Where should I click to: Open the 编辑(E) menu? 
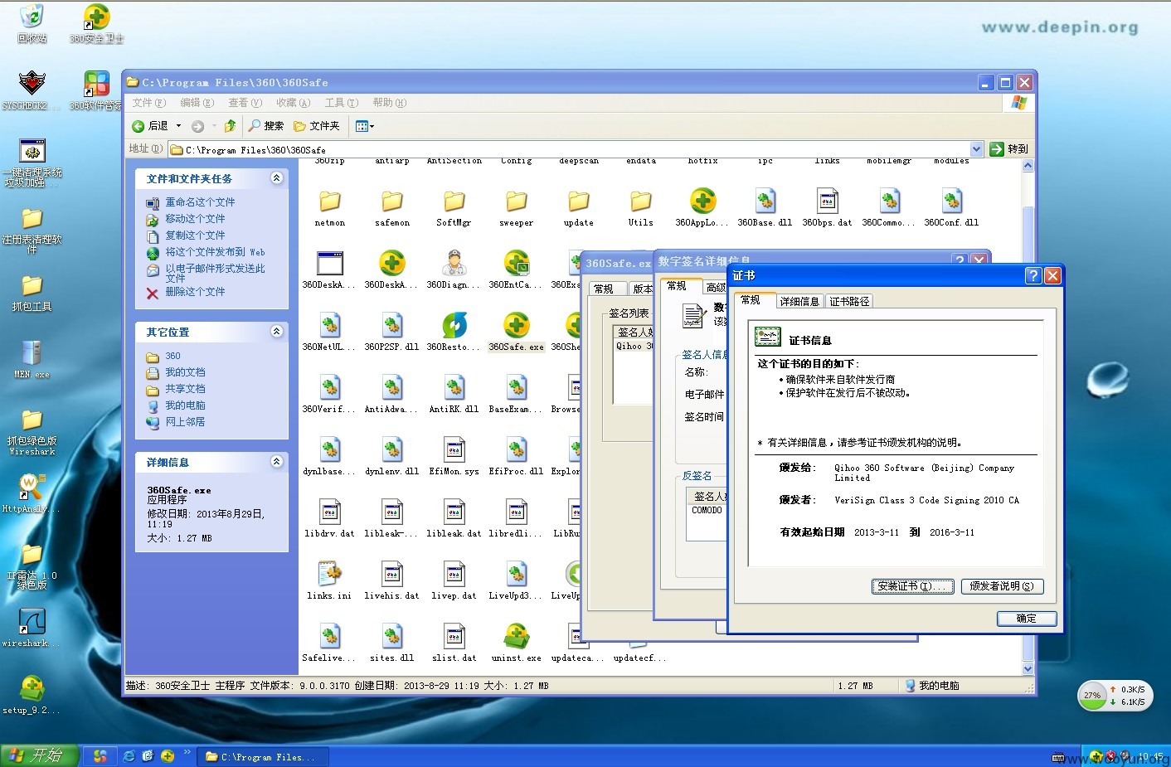click(x=197, y=103)
